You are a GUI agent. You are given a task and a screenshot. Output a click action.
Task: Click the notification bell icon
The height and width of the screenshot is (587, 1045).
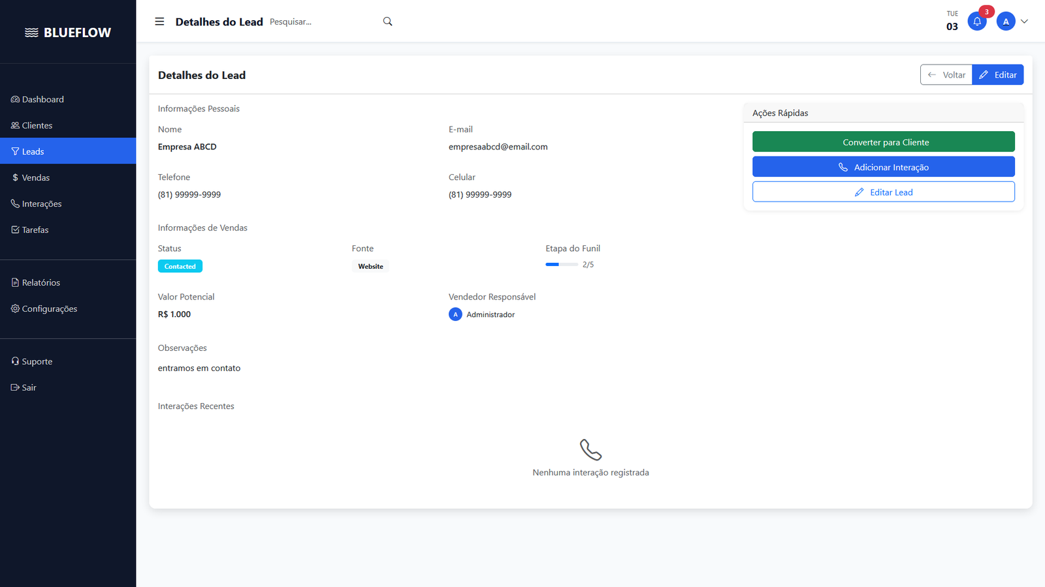pyautogui.click(x=977, y=21)
